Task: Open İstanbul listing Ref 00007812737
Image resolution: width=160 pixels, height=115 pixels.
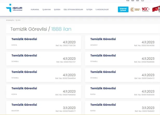Action: [44, 59]
